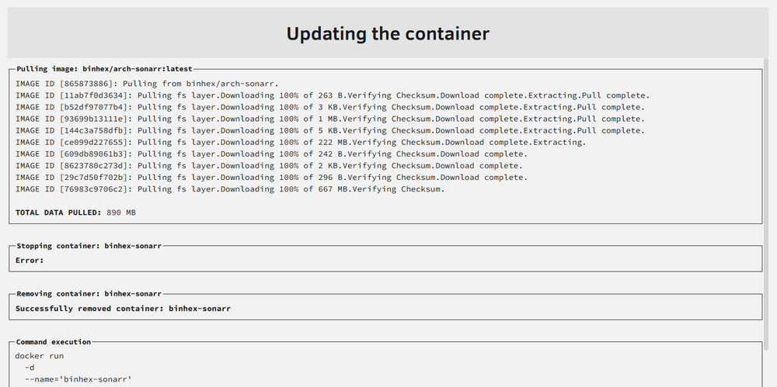Screen dimensions: 777x387
Task: Click the 93699b13111e layer log line
Action: [330, 119]
